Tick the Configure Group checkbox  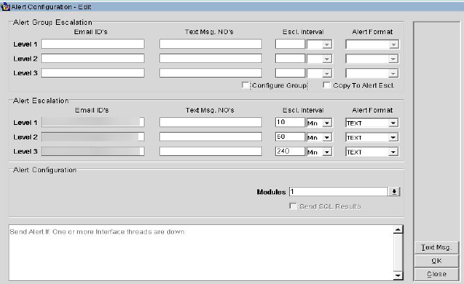pos(245,85)
